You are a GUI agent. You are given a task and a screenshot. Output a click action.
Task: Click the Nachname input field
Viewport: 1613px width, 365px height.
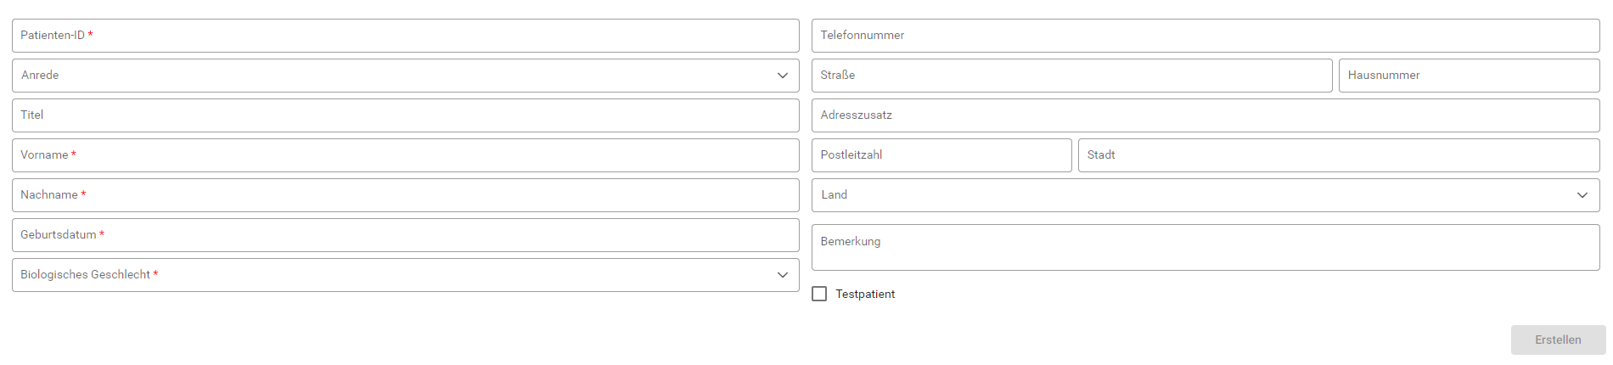tap(405, 195)
